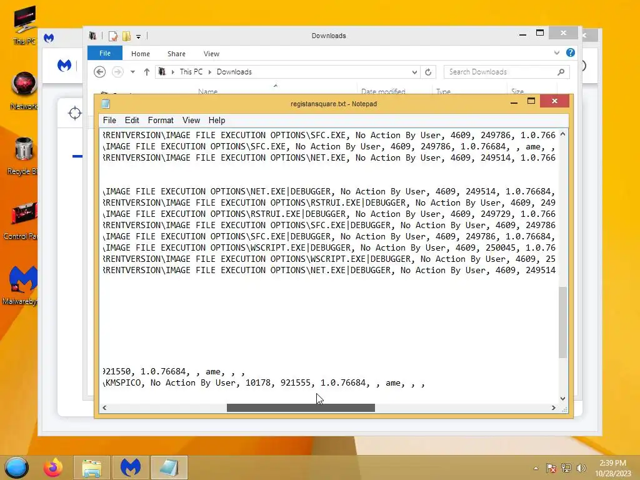640x480 pixels.
Task: Minimize the Notepad window
Action: pyautogui.click(x=514, y=102)
